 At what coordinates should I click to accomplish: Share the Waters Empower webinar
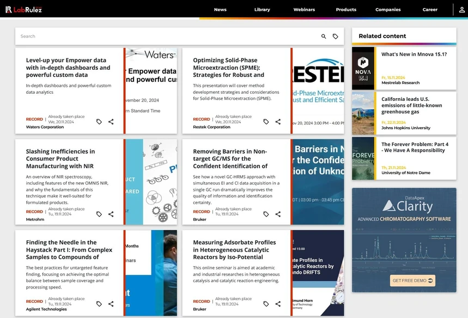111,122
